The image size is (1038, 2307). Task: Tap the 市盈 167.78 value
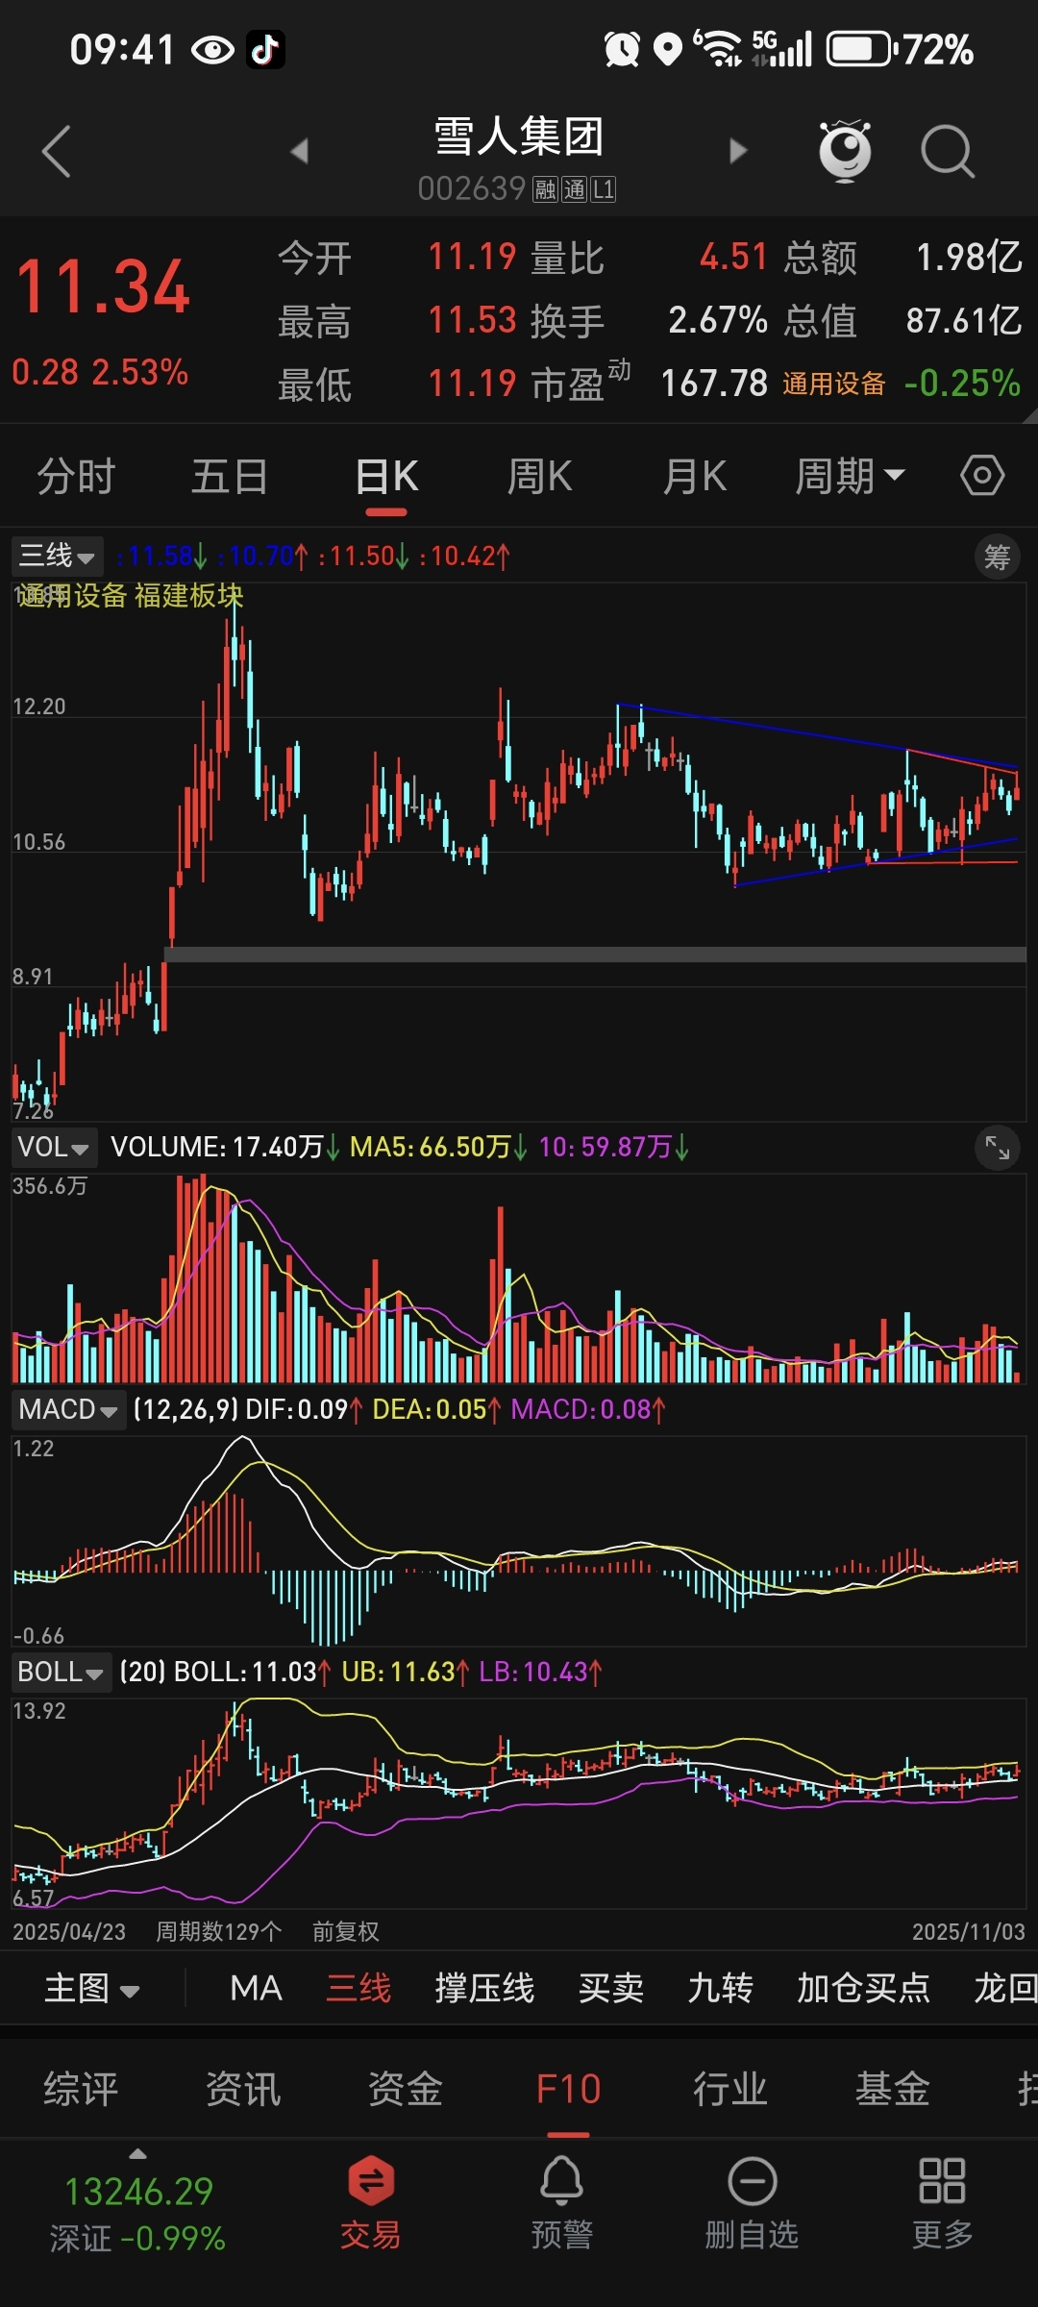[714, 384]
